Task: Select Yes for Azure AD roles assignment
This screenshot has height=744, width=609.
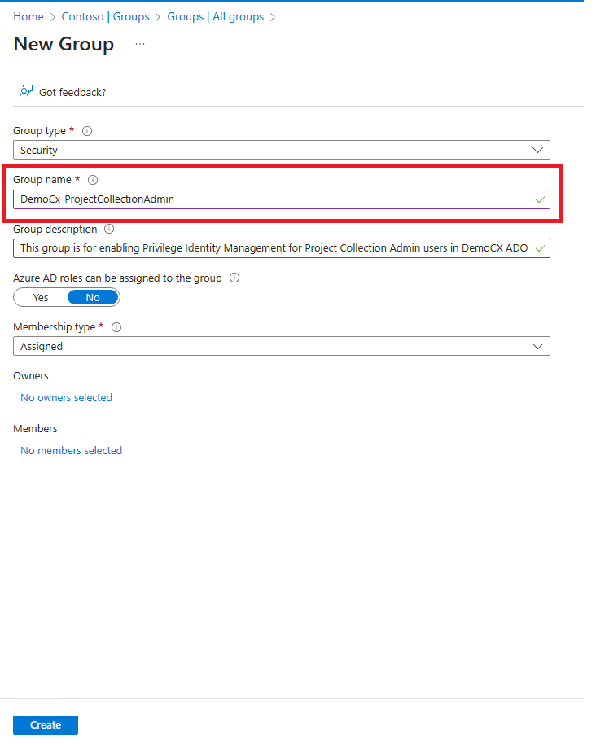Action: (x=41, y=298)
